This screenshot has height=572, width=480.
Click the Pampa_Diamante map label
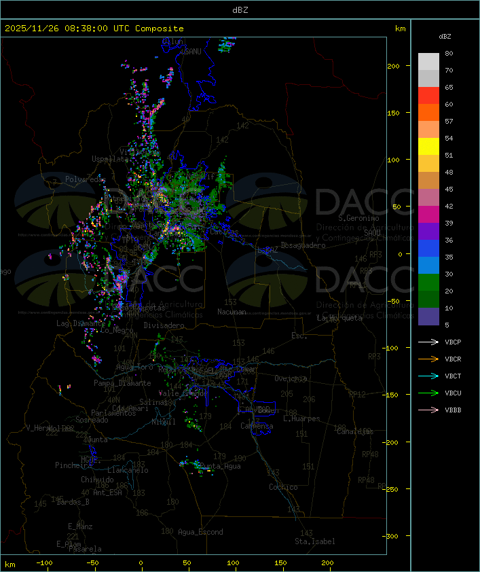tap(122, 383)
